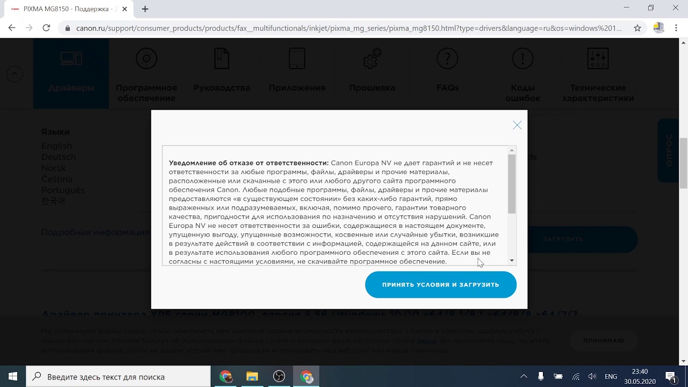Open Software section disc icon
The width and height of the screenshot is (688, 387).
[x=146, y=59]
